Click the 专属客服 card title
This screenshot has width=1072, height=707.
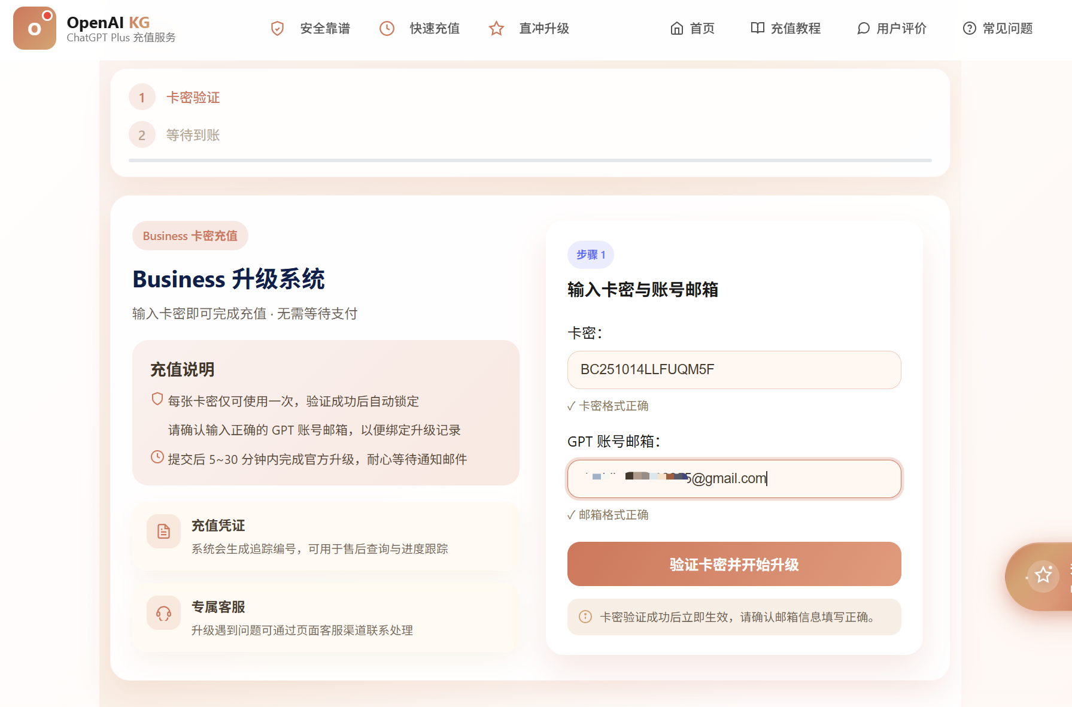218,607
